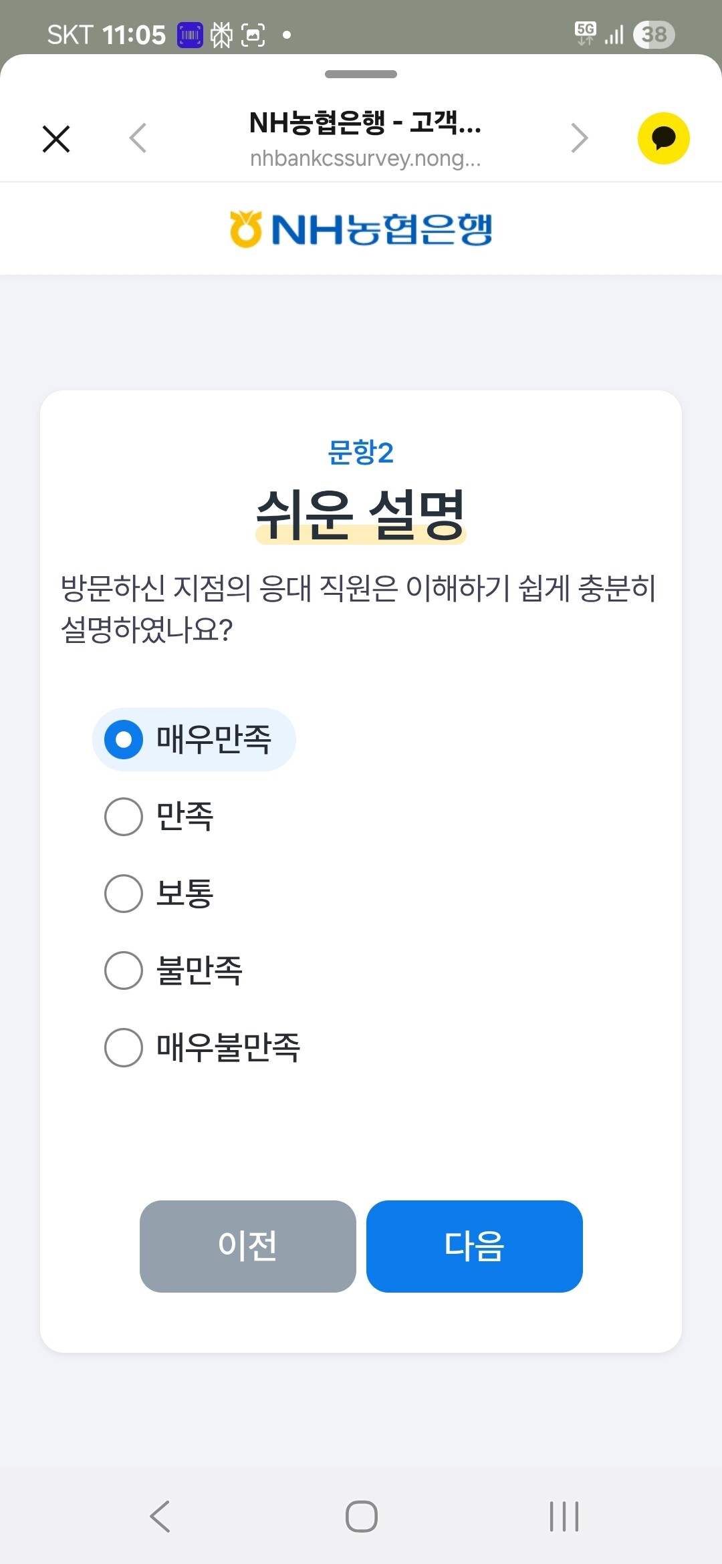The width and height of the screenshot is (722, 1564).
Task: Open Android recent apps button
Action: [x=564, y=1516]
